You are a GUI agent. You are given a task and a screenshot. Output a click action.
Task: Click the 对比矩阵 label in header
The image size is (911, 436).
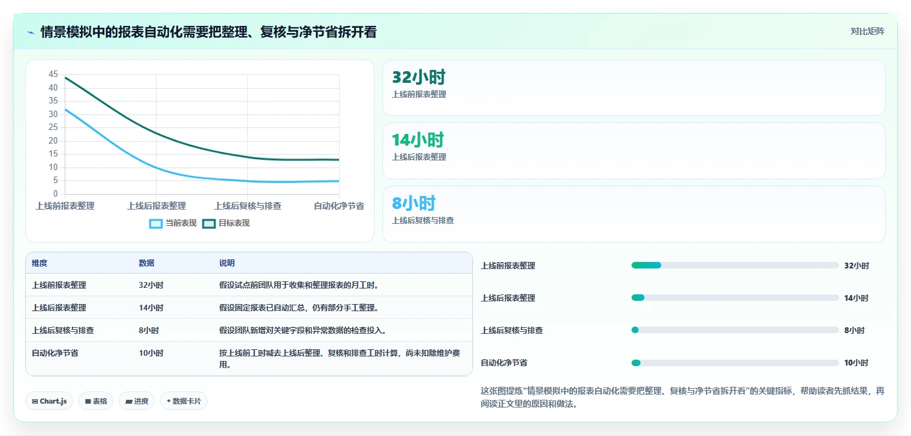click(867, 31)
